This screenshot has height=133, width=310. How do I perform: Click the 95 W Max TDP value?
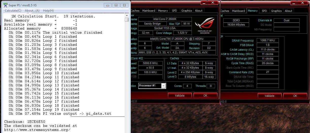point(187,24)
